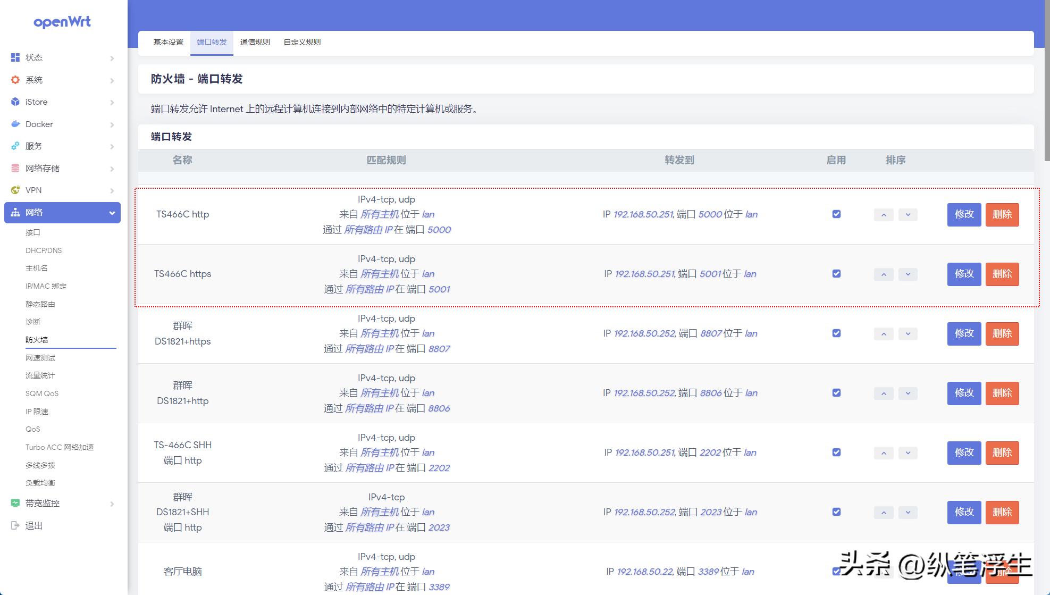Viewport: 1050px width, 595px height.
Task: Click the Status dashboard icon
Action: (15, 57)
